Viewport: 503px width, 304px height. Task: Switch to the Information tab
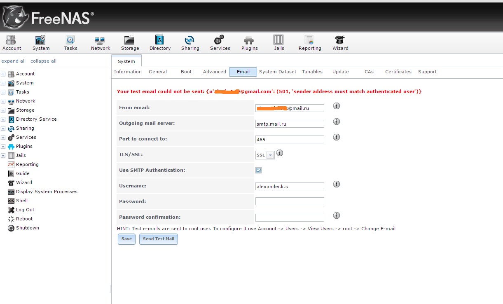point(128,72)
